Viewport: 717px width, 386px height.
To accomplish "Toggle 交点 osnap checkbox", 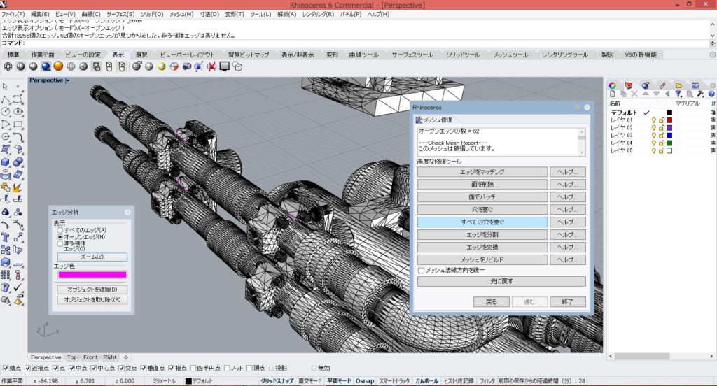I will [x=122, y=369].
